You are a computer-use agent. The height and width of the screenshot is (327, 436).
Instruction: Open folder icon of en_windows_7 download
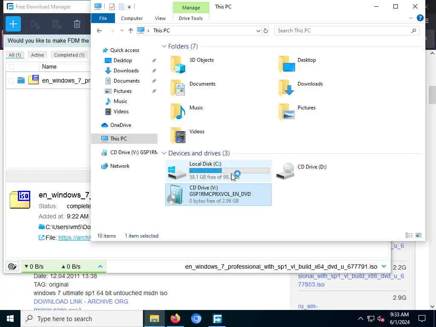21,80
